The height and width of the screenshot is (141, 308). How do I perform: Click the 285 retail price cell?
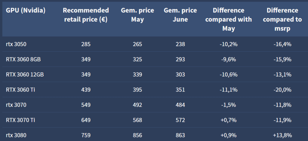coord(86,44)
